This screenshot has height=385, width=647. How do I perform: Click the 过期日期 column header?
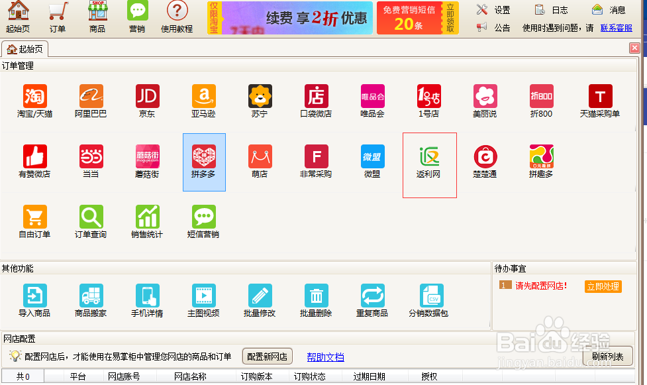click(x=370, y=376)
